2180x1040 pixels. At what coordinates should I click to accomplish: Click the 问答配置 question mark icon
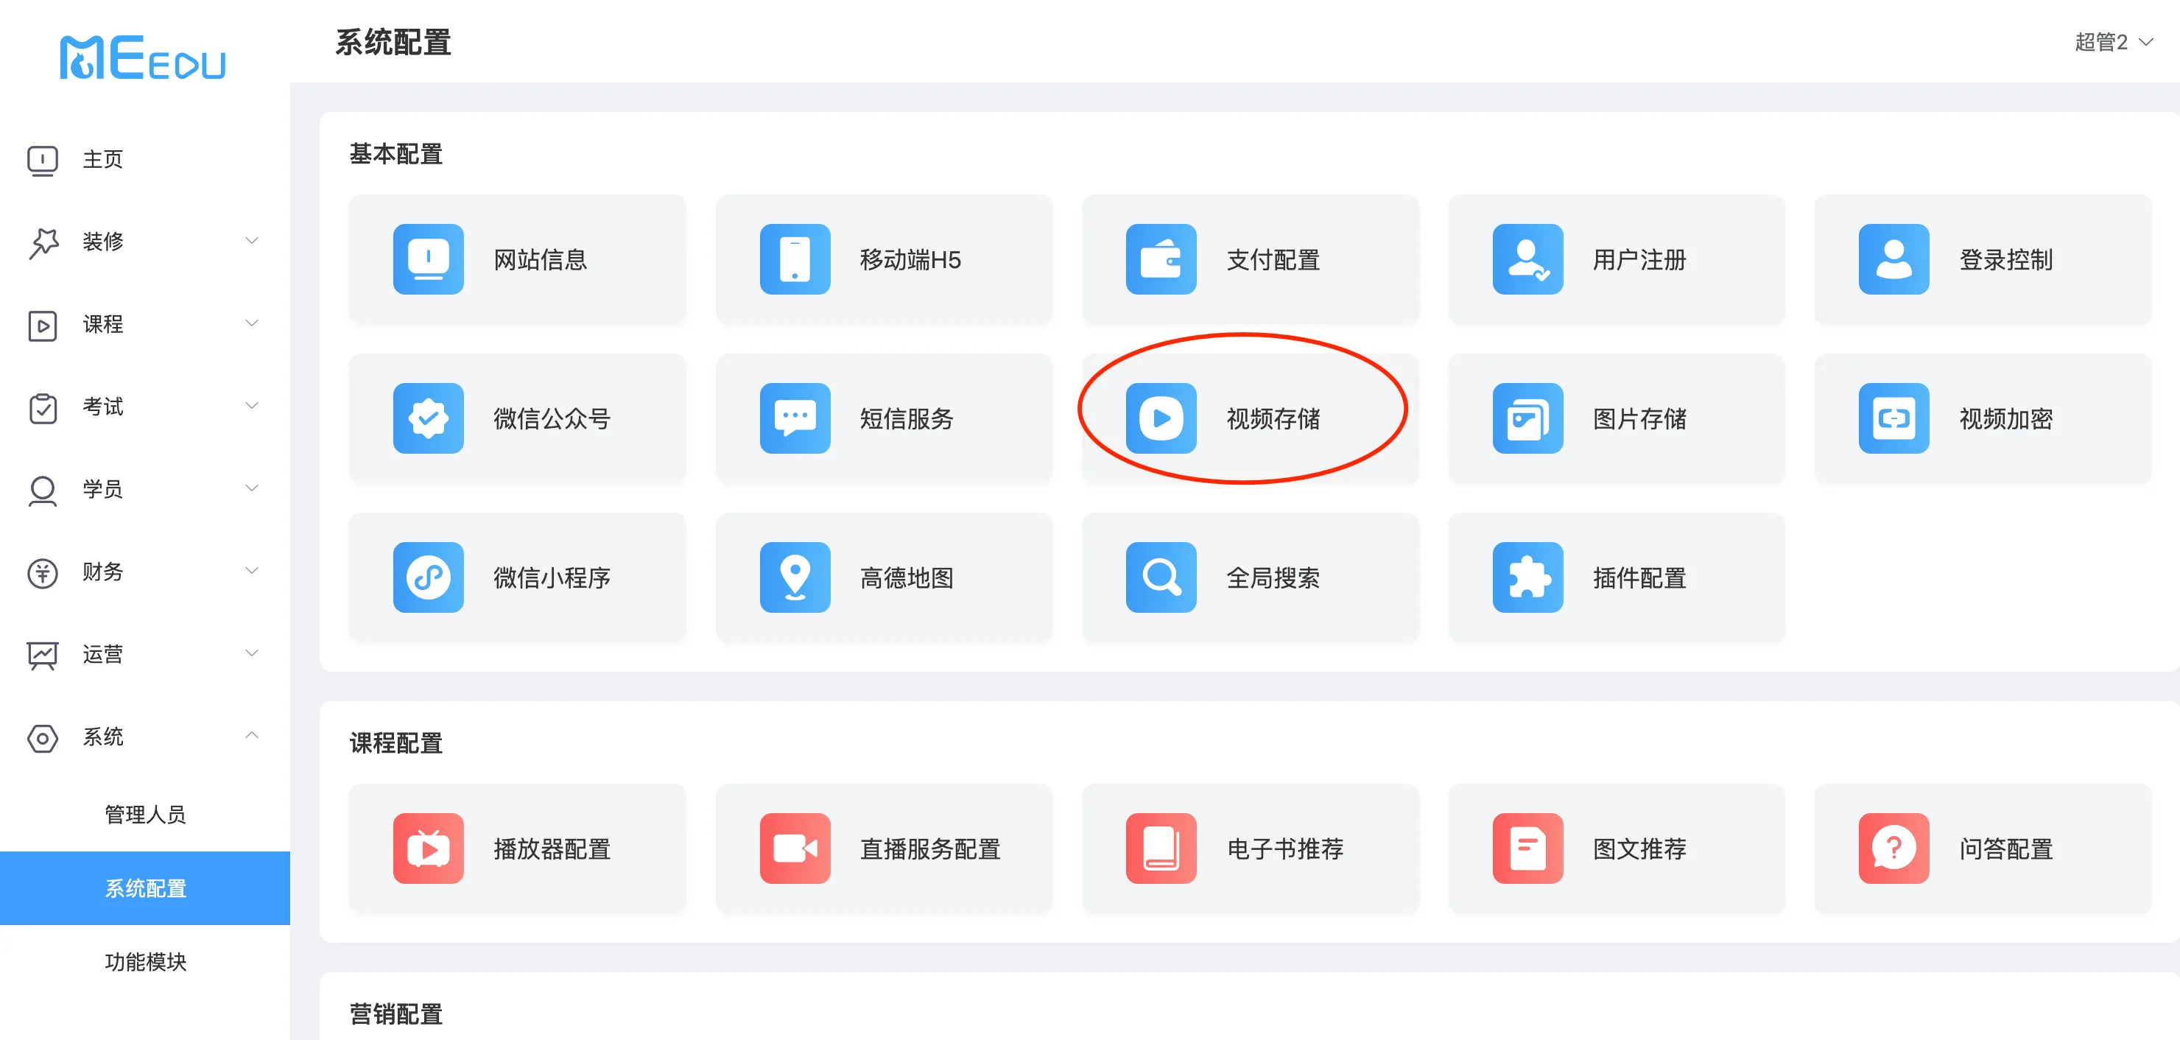tap(1894, 848)
